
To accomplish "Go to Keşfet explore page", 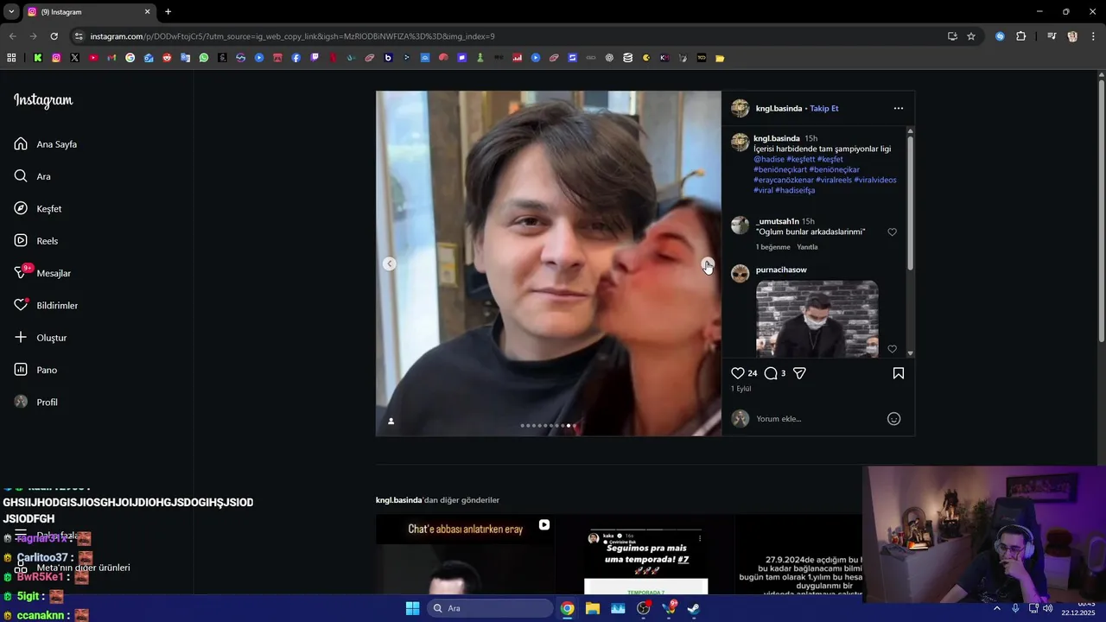I will pos(38,208).
